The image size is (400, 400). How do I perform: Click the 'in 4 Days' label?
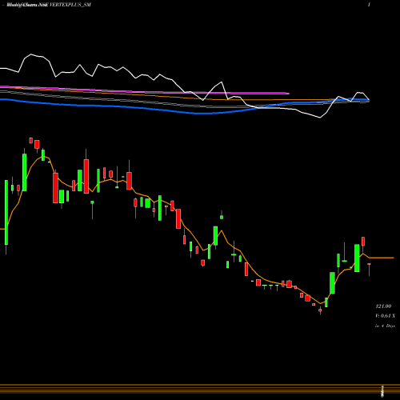pos(385,326)
